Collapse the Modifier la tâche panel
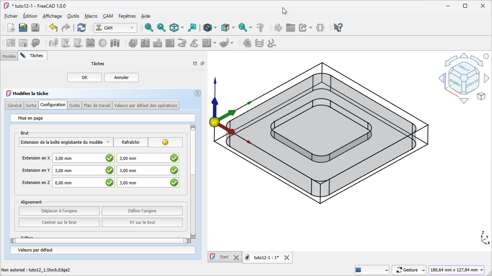Viewport: 492px width, 276px height. tap(198, 93)
